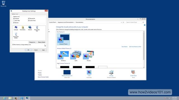179x100 pixels.
Task: Open Get more themes online link
Action: [135, 47]
